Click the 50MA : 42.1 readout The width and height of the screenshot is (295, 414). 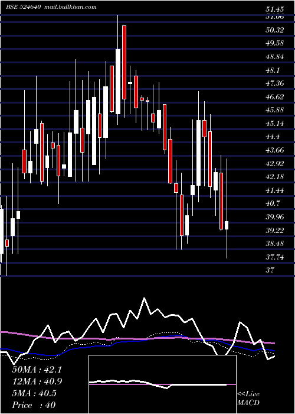pos(37,370)
